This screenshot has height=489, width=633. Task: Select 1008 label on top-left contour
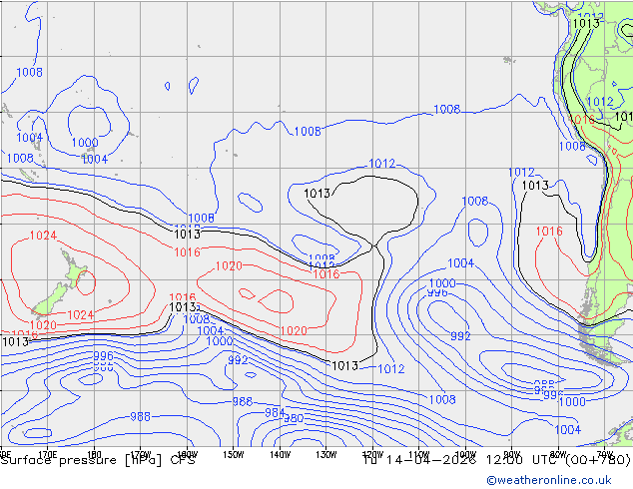29,72
